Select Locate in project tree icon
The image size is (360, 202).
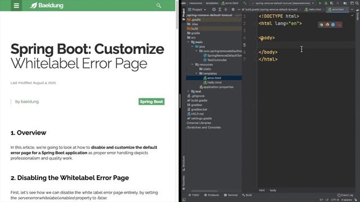pyautogui.click(x=214, y=10)
